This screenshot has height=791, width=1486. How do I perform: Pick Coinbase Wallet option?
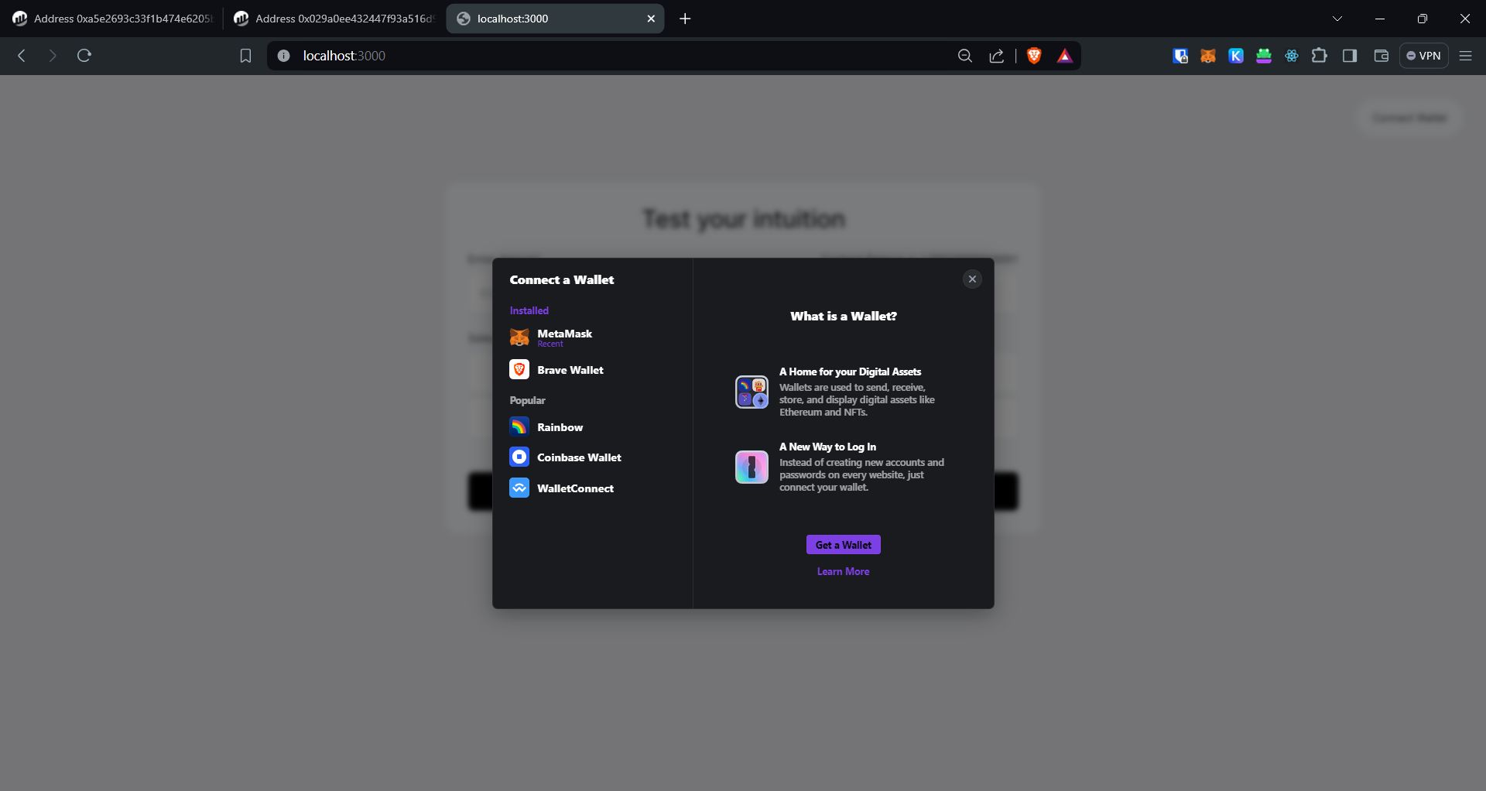pos(591,457)
